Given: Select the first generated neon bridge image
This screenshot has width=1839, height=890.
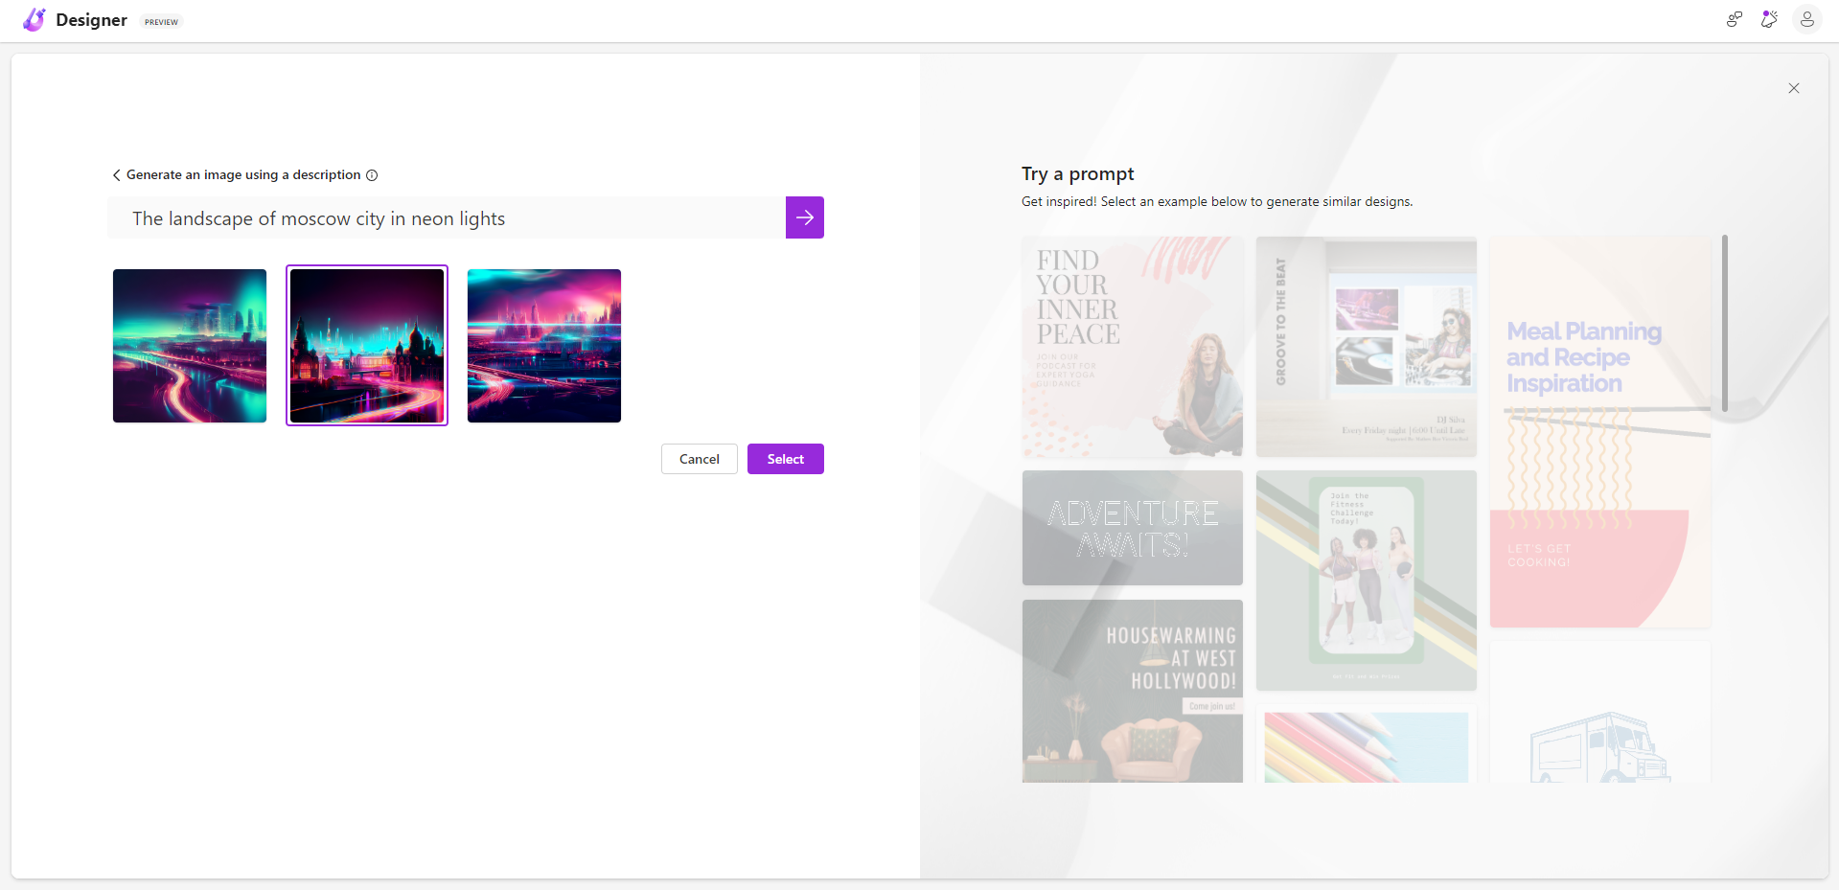Looking at the screenshot, I should coord(190,346).
